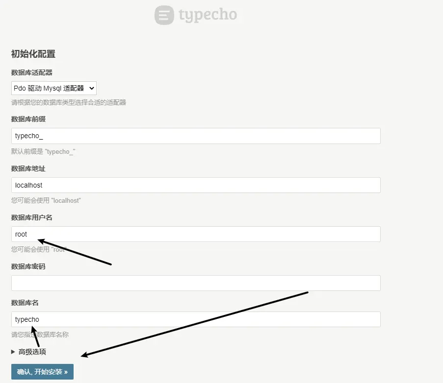Click the 数据库前缀 label
The image size is (443, 383).
click(28, 119)
